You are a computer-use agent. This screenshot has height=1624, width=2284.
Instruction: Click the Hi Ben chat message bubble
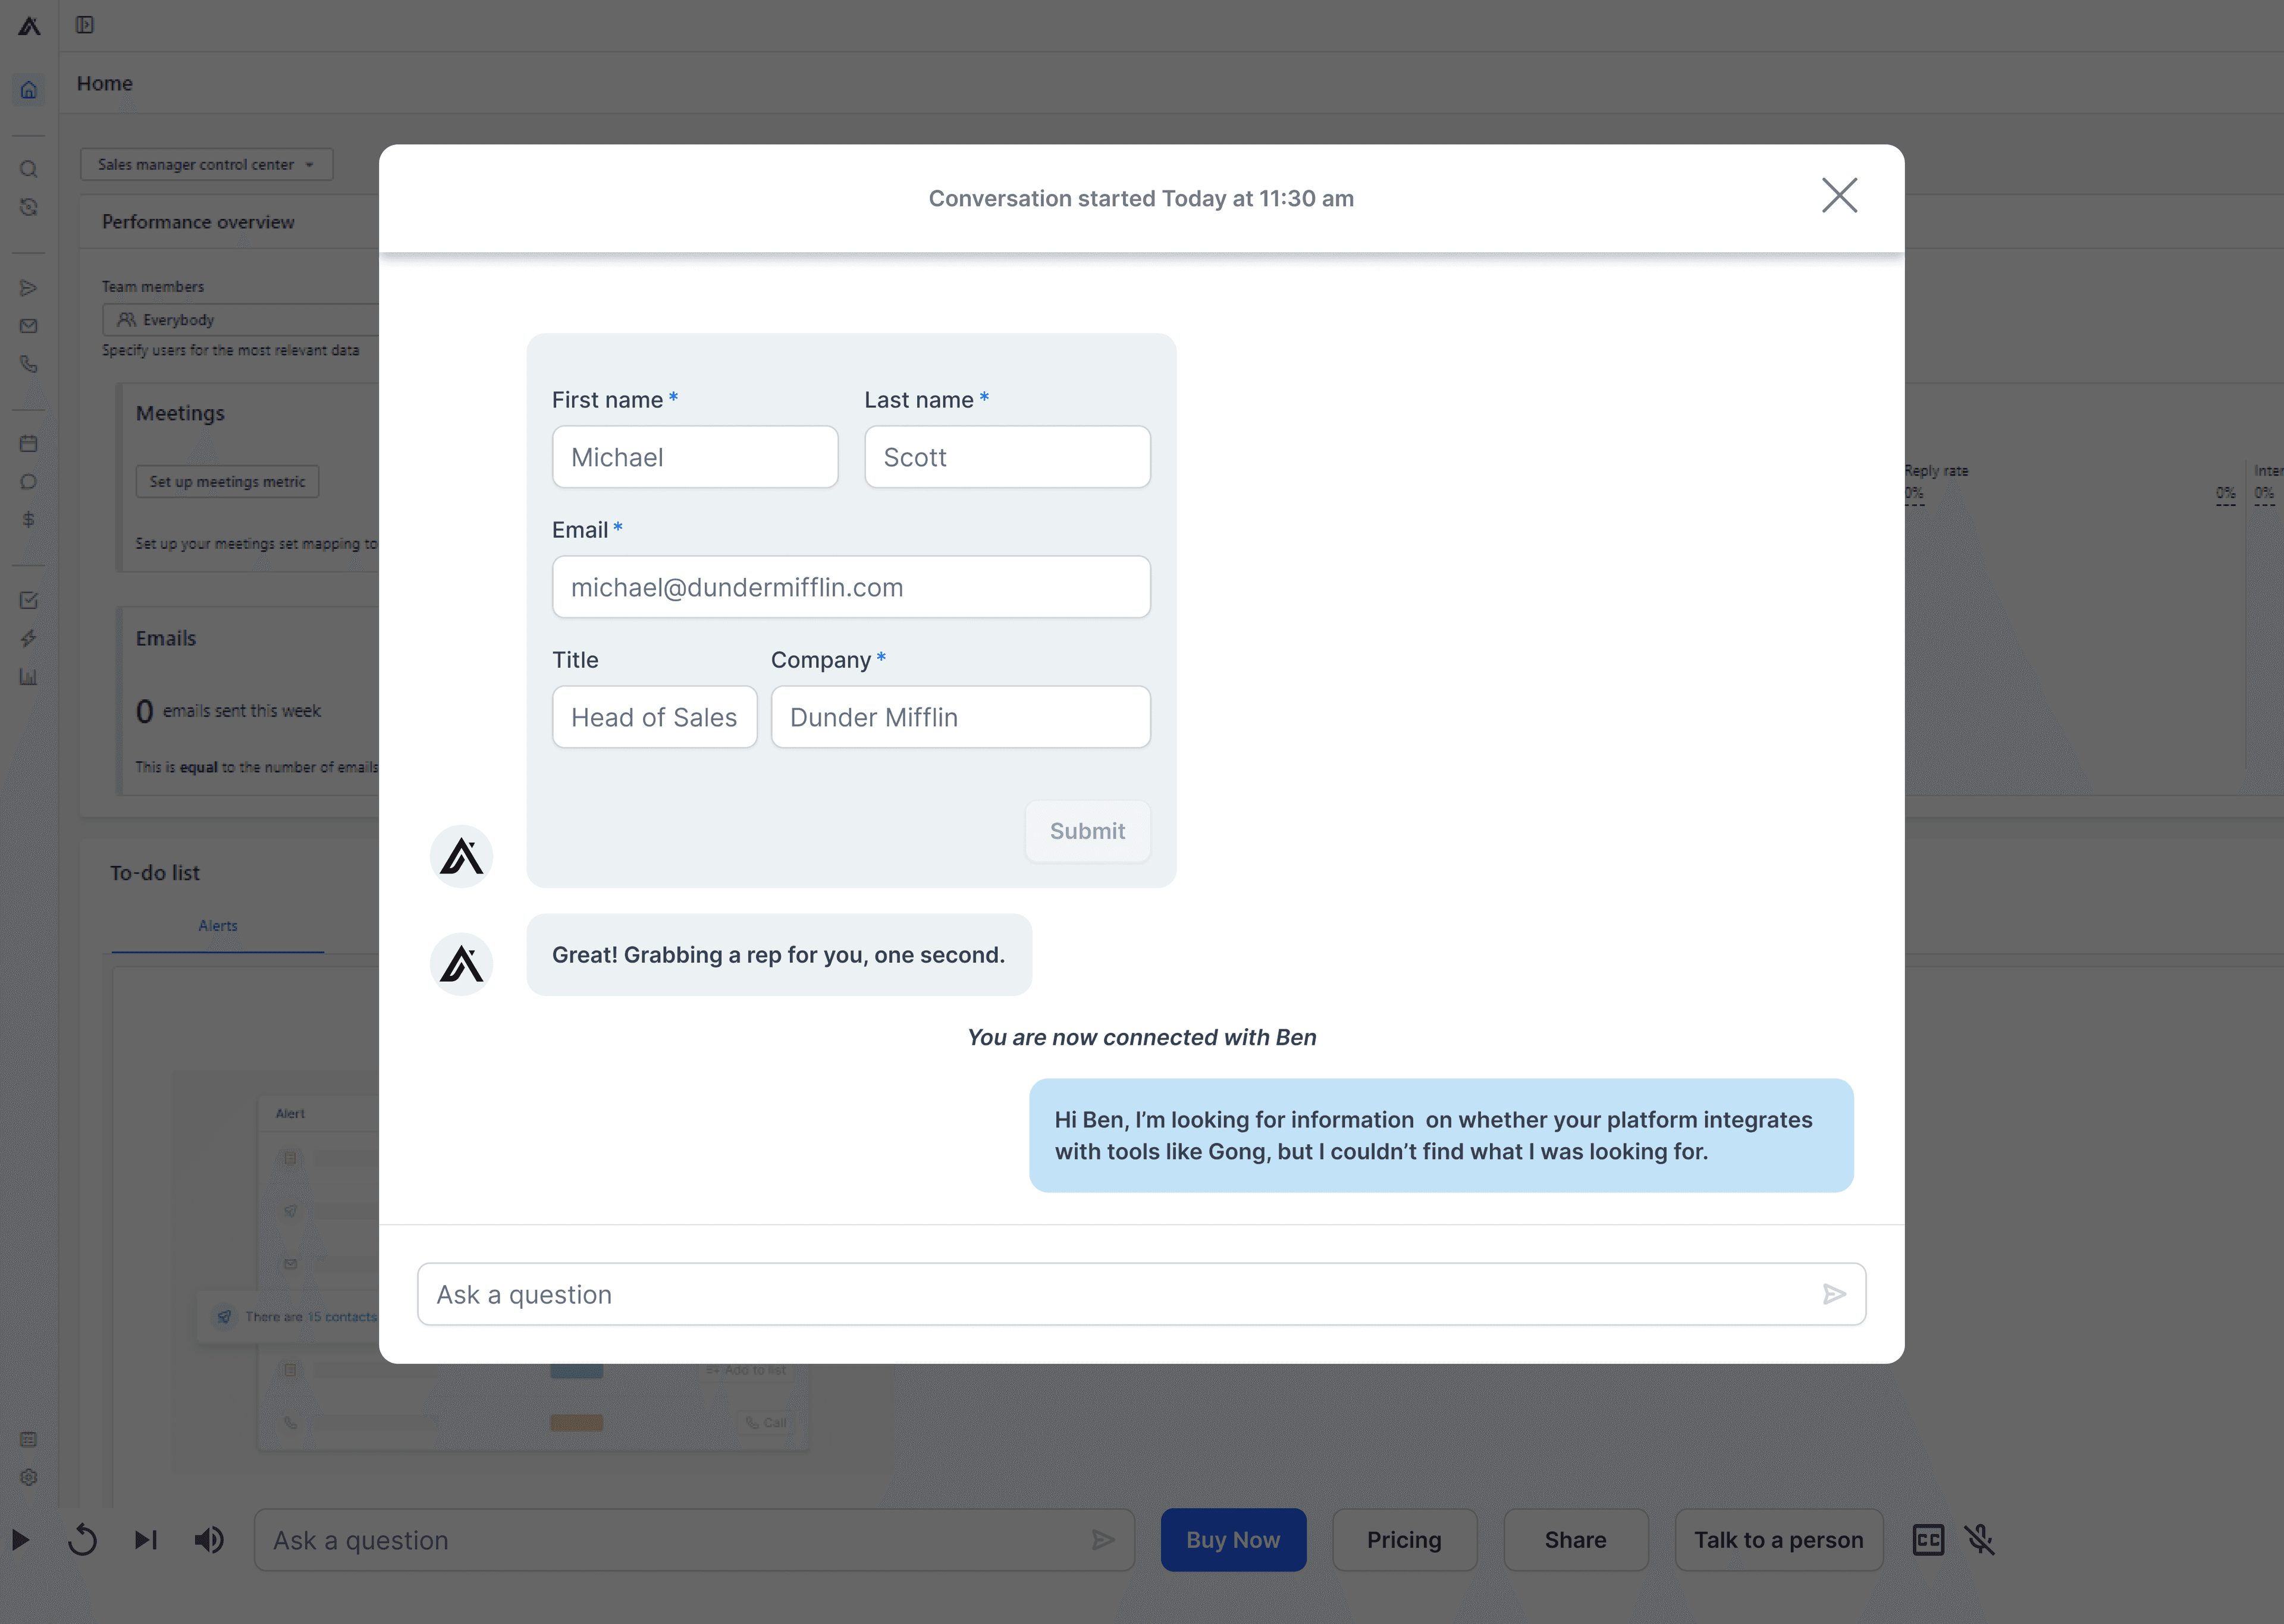(1441, 1135)
